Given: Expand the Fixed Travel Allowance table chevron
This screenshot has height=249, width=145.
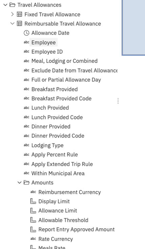Looking at the screenshot, I should (x=12, y=14).
